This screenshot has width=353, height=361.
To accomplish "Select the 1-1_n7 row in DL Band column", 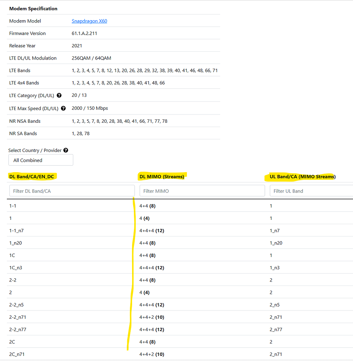I will pyautogui.click(x=17, y=231).
